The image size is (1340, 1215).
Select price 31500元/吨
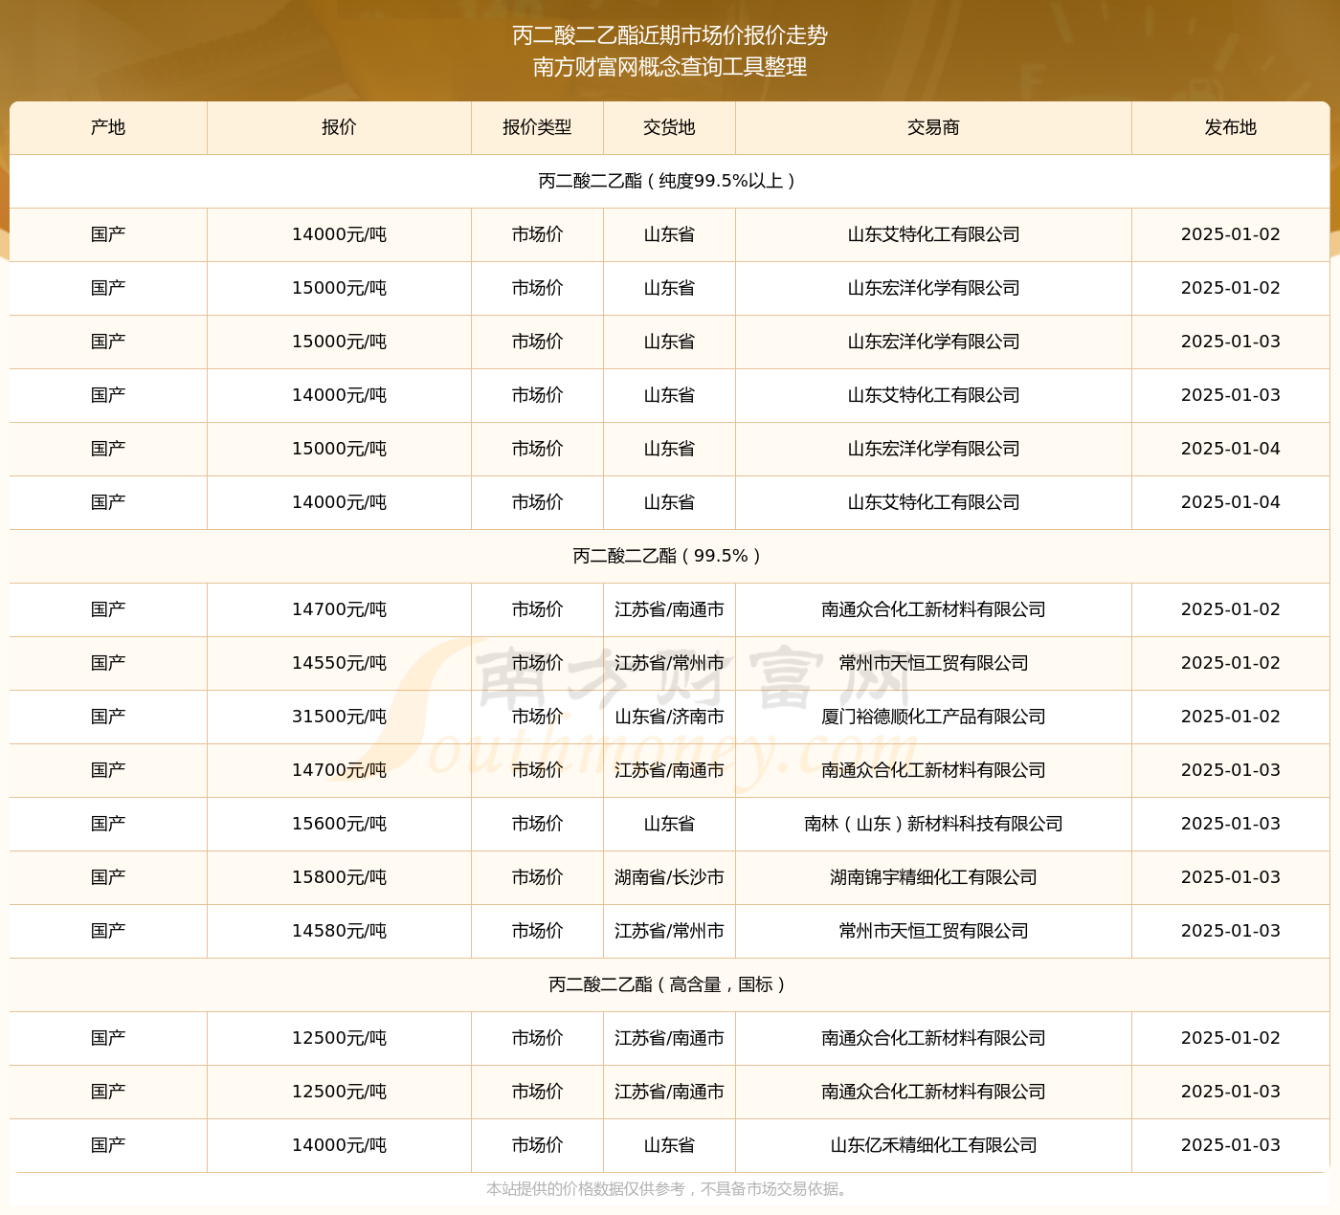click(x=339, y=717)
